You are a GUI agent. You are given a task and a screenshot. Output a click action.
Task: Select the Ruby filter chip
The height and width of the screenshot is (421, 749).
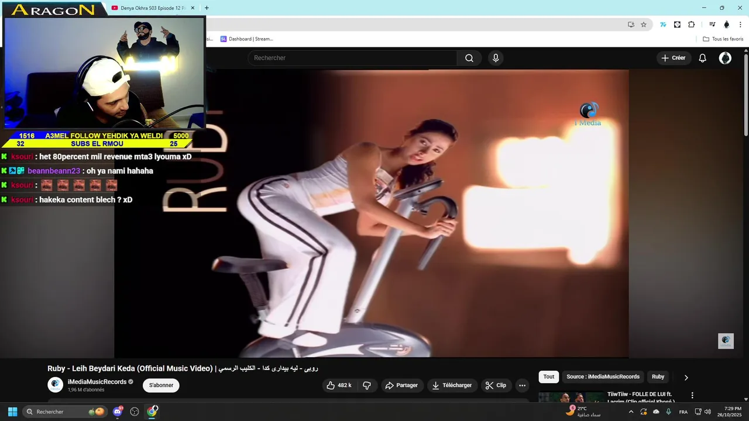tap(658, 377)
